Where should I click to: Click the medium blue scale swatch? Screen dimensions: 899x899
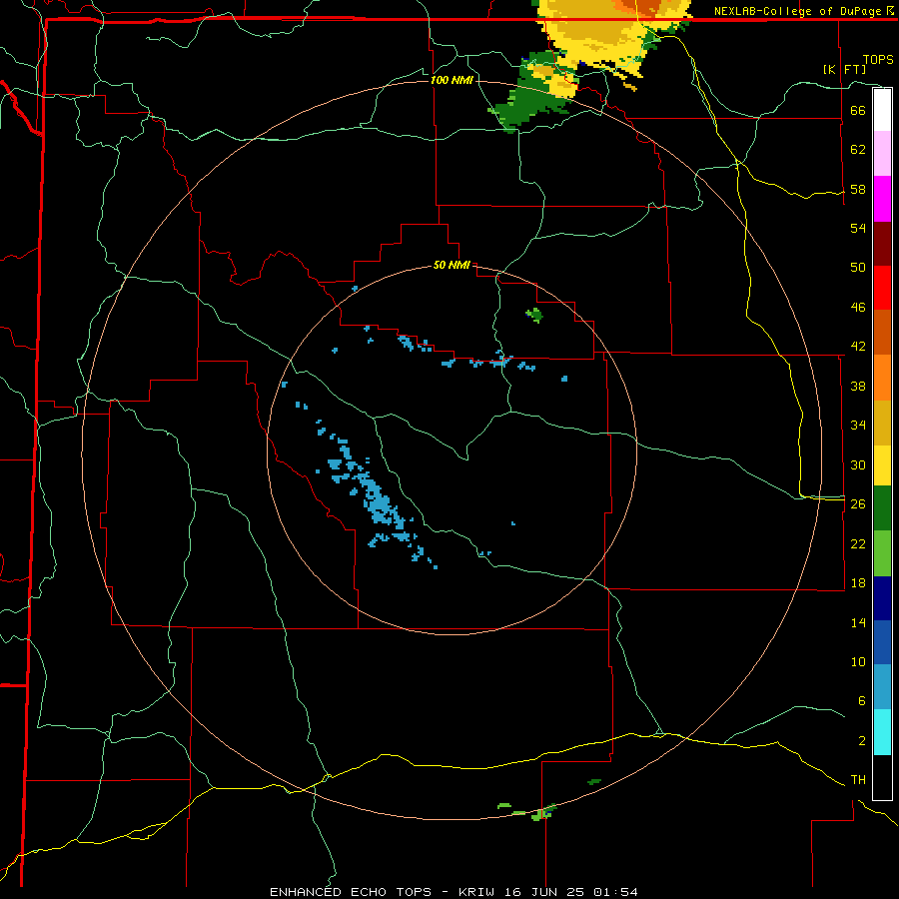pos(882,642)
